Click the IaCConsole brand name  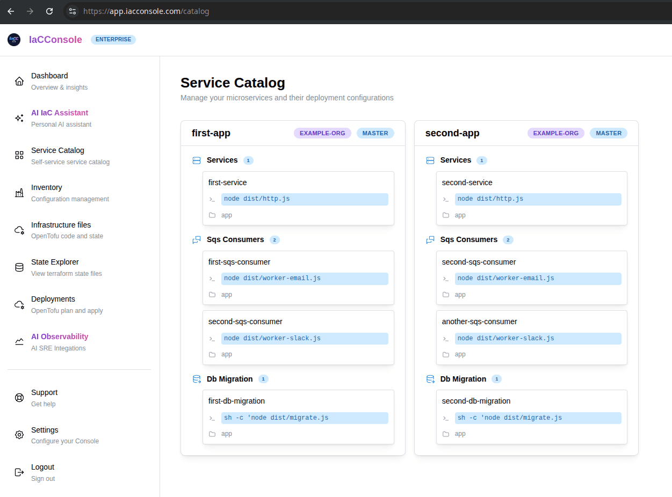tap(55, 40)
